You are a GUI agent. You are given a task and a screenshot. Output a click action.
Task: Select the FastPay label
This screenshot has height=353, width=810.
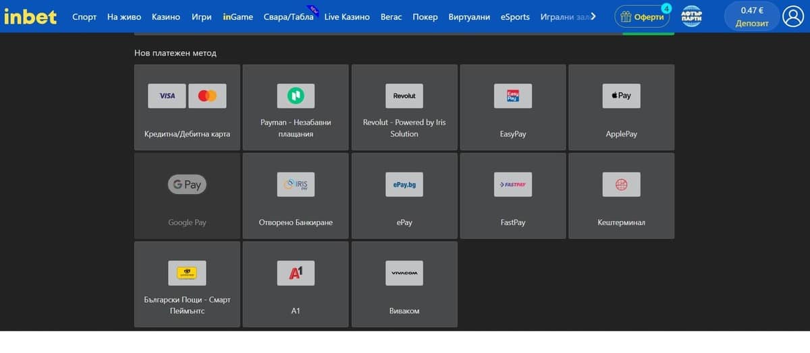(513, 222)
